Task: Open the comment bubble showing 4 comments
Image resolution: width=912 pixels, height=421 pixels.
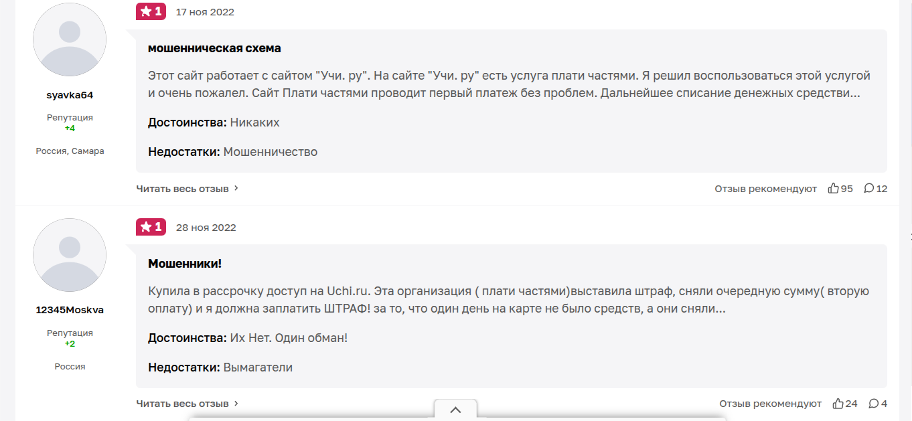Action: click(x=872, y=403)
